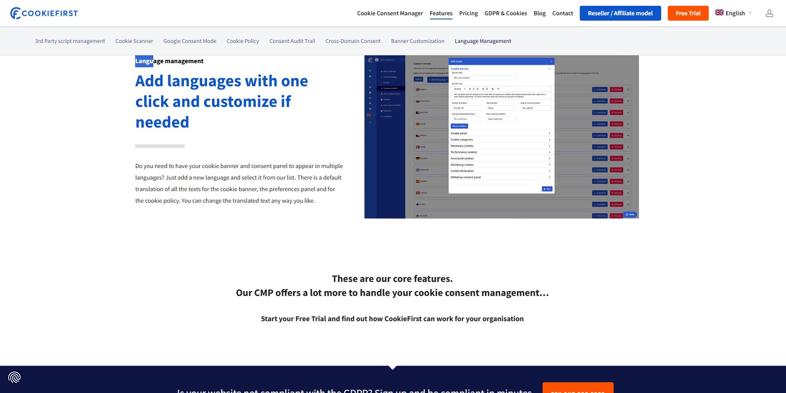Select the Google Consent Mode tab
Screen dimensions: 786x393
pyautogui.click(x=190, y=41)
